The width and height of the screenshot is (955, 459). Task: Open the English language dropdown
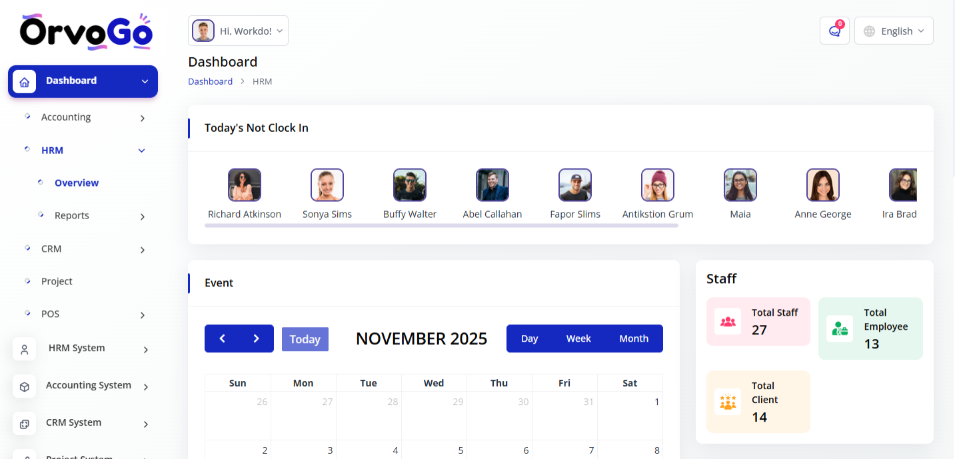[894, 31]
